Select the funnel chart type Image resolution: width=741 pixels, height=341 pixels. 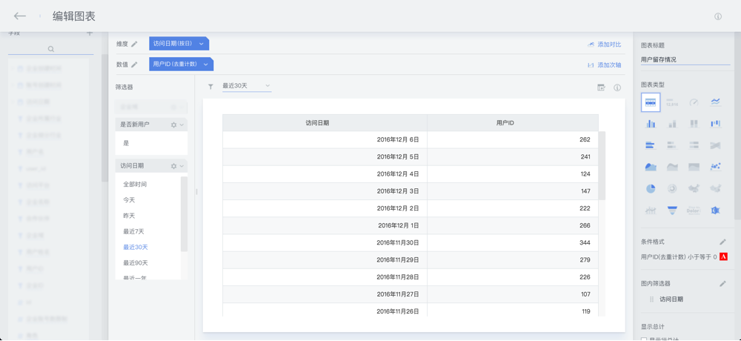pyautogui.click(x=672, y=210)
